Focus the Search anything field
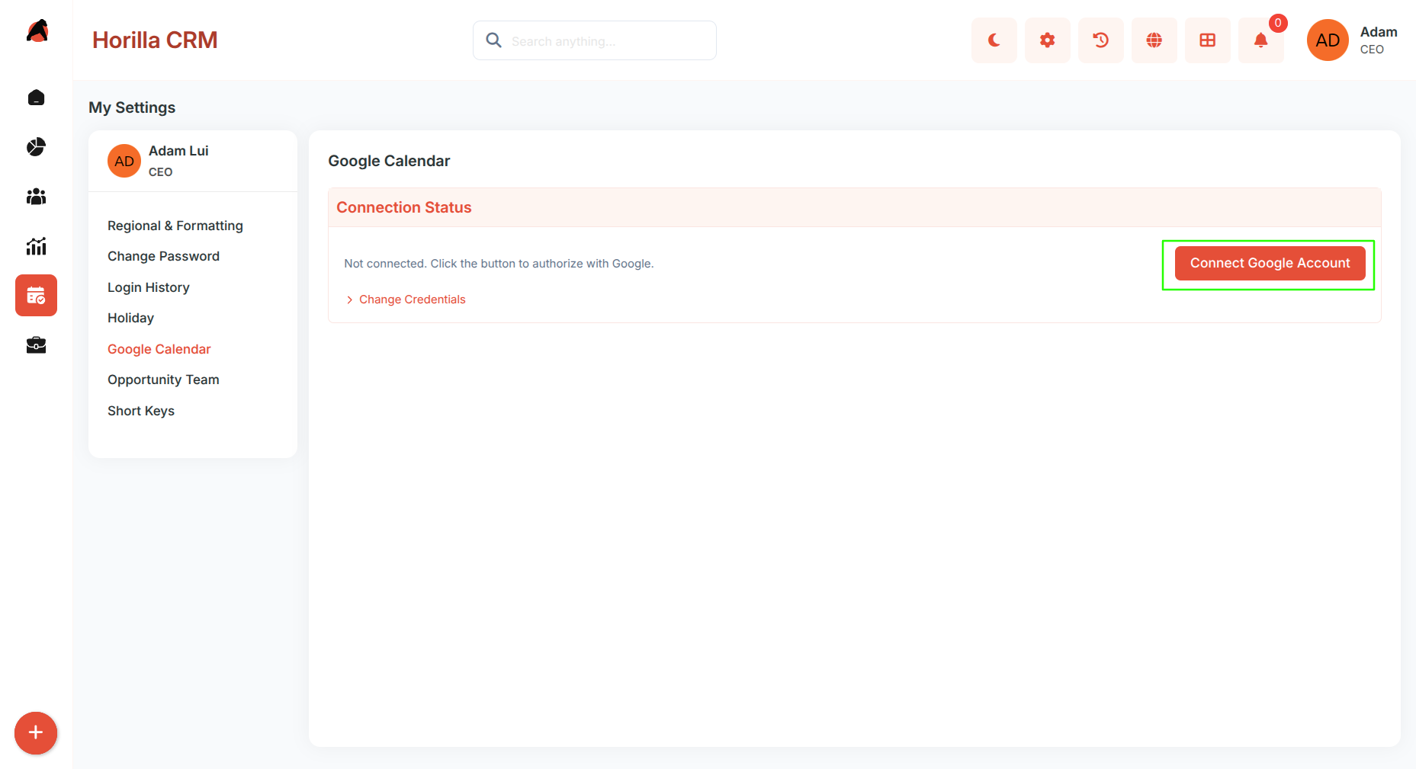 click(x=595, y=40)
